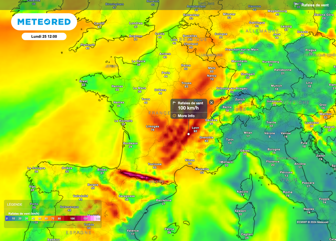Select the Limoges 76 city label
This screenshot has height=241, width=336.
(152, 128)
